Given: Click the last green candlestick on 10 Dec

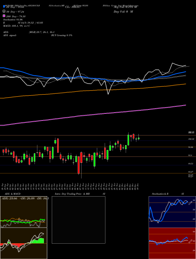Looking at the screenshot, I should coord(139,139).
